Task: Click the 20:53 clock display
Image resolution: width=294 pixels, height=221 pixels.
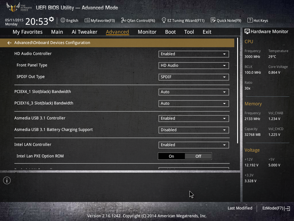Action: 37,21
